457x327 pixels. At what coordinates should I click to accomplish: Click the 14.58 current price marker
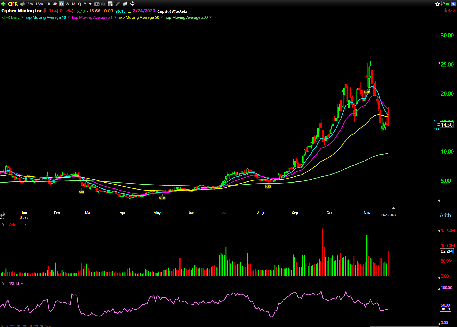[x=447, y=125]
